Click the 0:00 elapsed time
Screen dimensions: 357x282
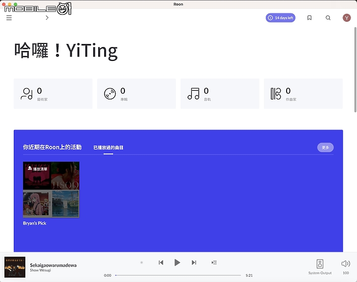coord(108,276)
